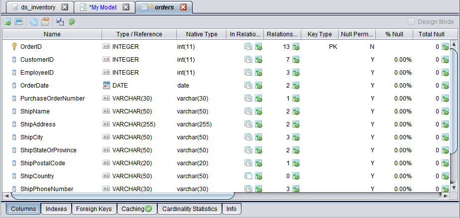Click the horizontal scrollbar right arrow
The height and width of the screenshot is (218, 460).
(x=446, y=196)
